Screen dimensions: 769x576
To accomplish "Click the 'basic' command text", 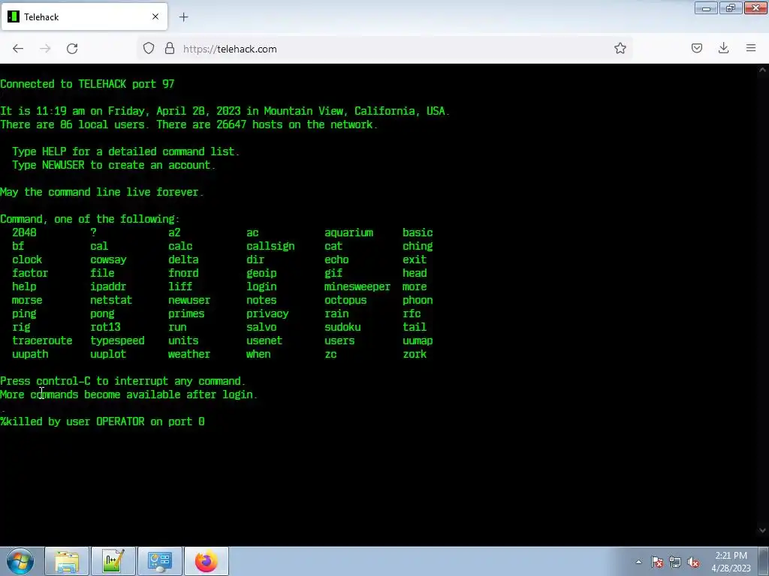I will coord(418,232).
